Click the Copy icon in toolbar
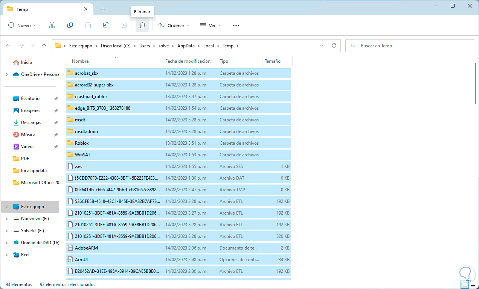479x289 pixels. click(70, 25)
